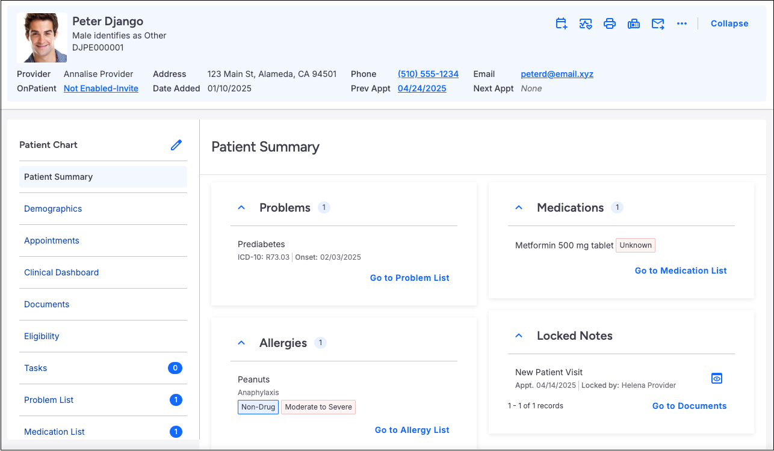Click the Medications count badge
This screenshot has height=451, width=774.
point(617,207)
